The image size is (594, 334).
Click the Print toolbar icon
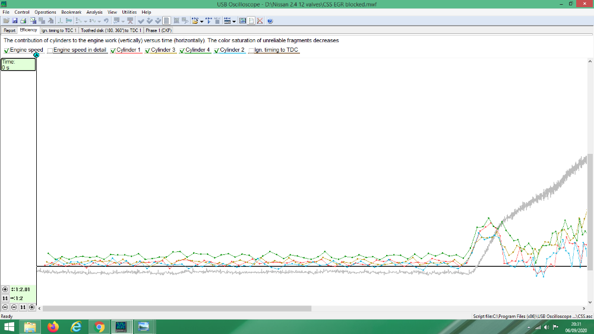23,21
